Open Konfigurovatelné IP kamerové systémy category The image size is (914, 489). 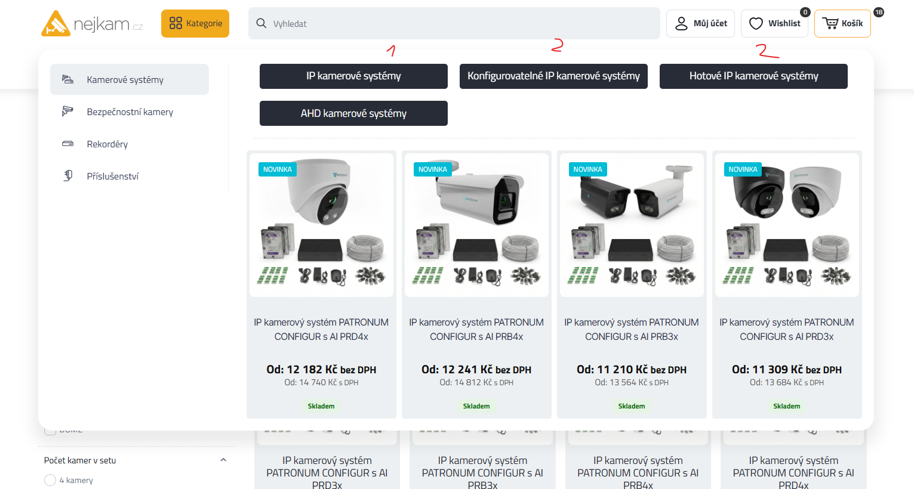point(553,76)
